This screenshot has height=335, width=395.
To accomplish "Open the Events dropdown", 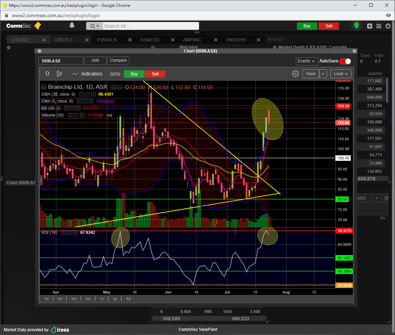I will pyautogui.click(x=306, y=61).
